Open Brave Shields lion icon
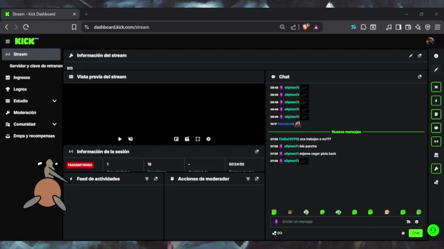 305,27
